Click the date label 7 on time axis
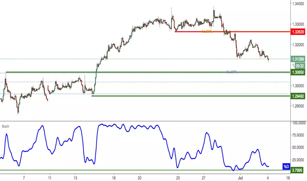The image size is (307, 181). pos(24,178)
